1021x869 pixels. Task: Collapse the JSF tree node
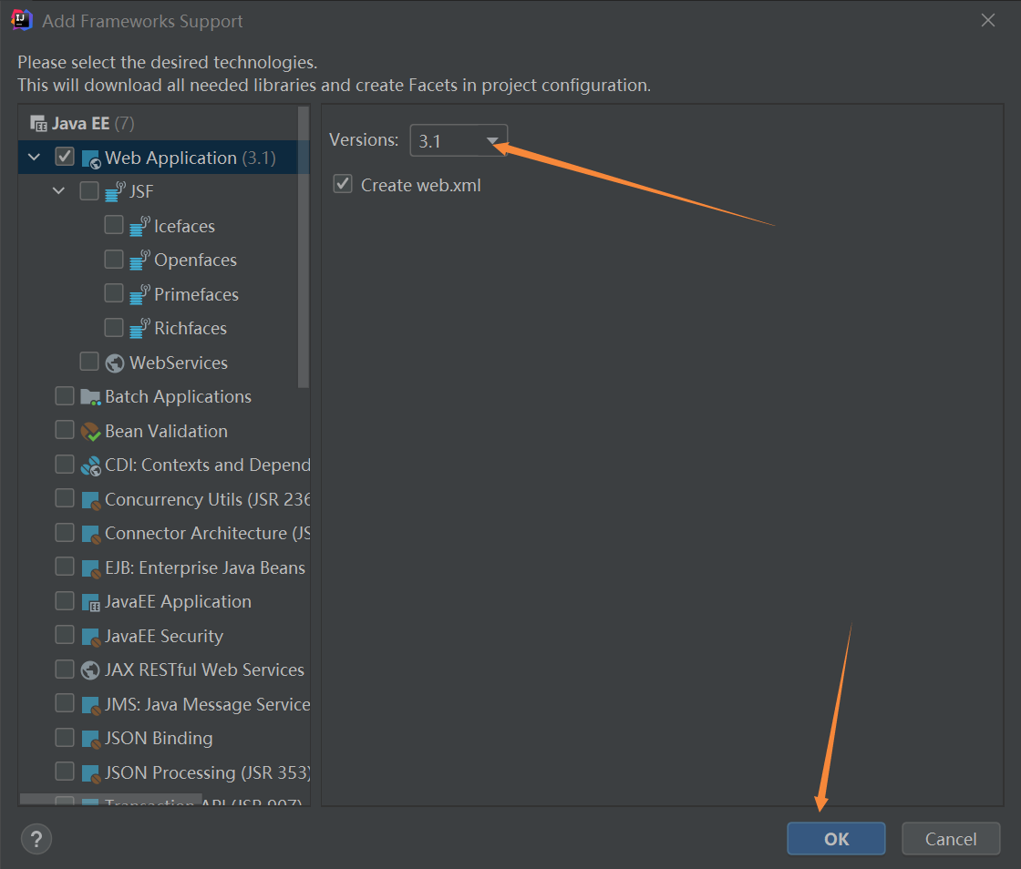coord(58,190)
